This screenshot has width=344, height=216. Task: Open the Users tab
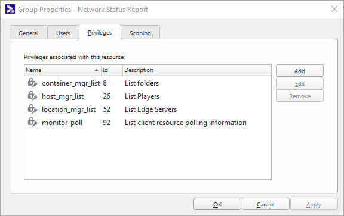(63, 33)
